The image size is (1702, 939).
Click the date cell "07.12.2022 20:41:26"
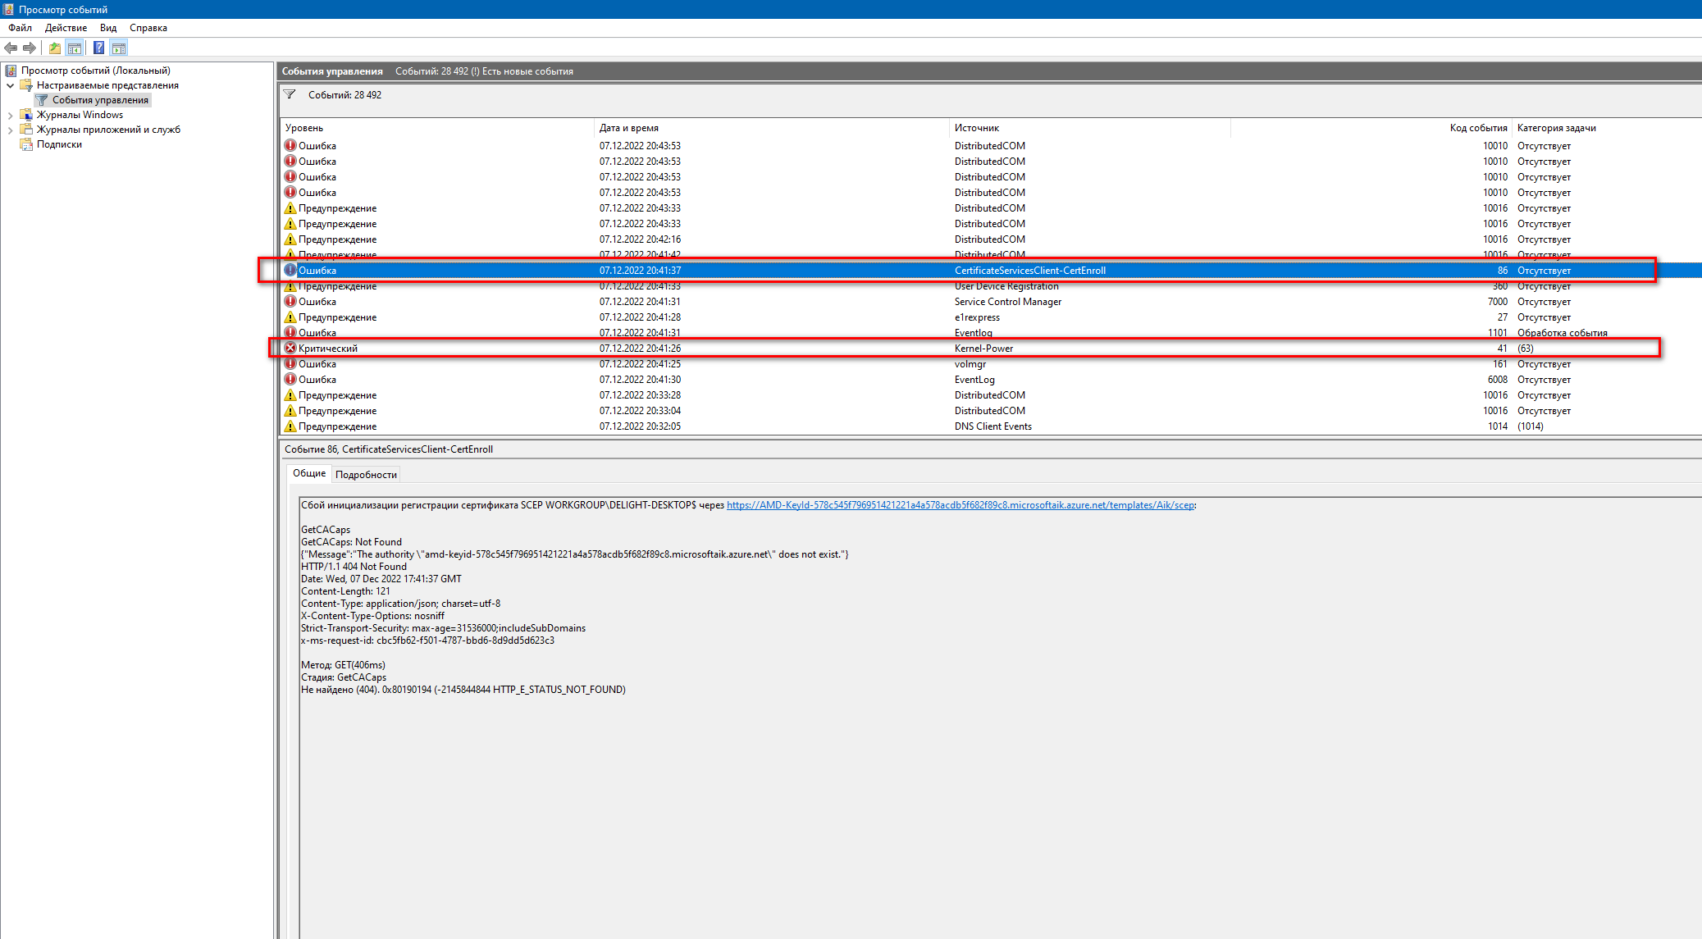pyautogui.click(x=640, y=348)
